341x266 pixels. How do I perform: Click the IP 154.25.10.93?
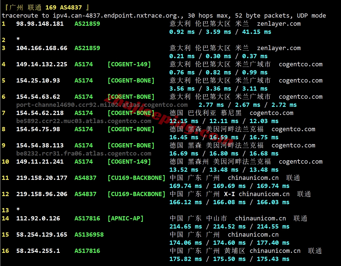coord(38,81)
